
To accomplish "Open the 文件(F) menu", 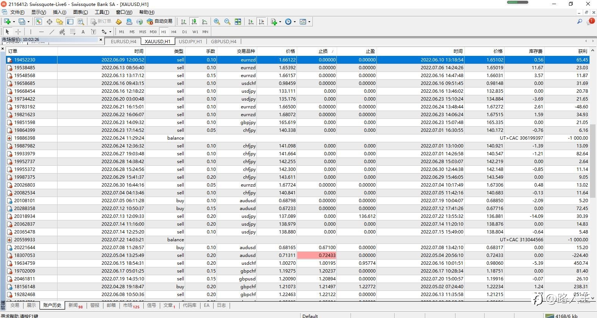I will [17, 12].
